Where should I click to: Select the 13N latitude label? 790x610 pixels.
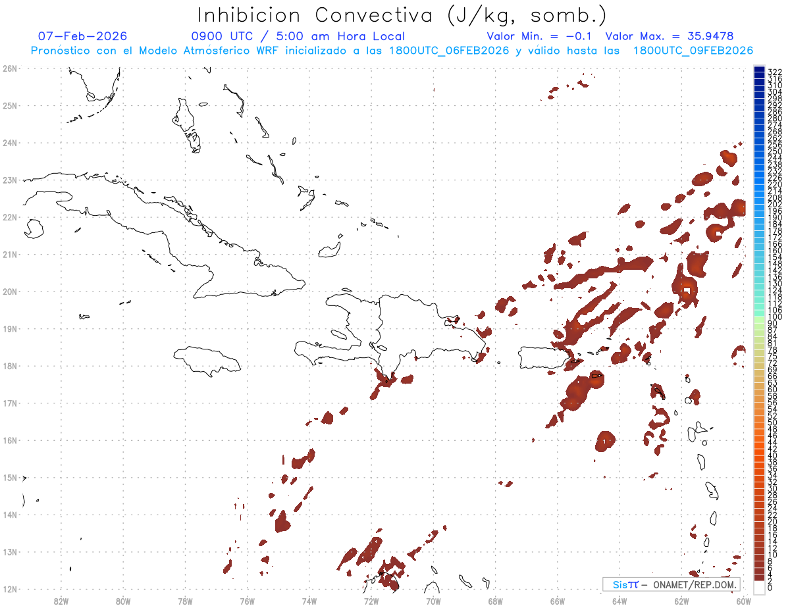point(11,552)
